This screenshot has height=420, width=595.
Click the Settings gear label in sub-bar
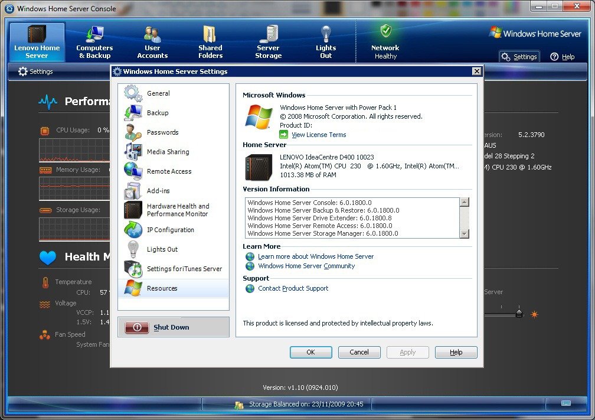point(35,71)
